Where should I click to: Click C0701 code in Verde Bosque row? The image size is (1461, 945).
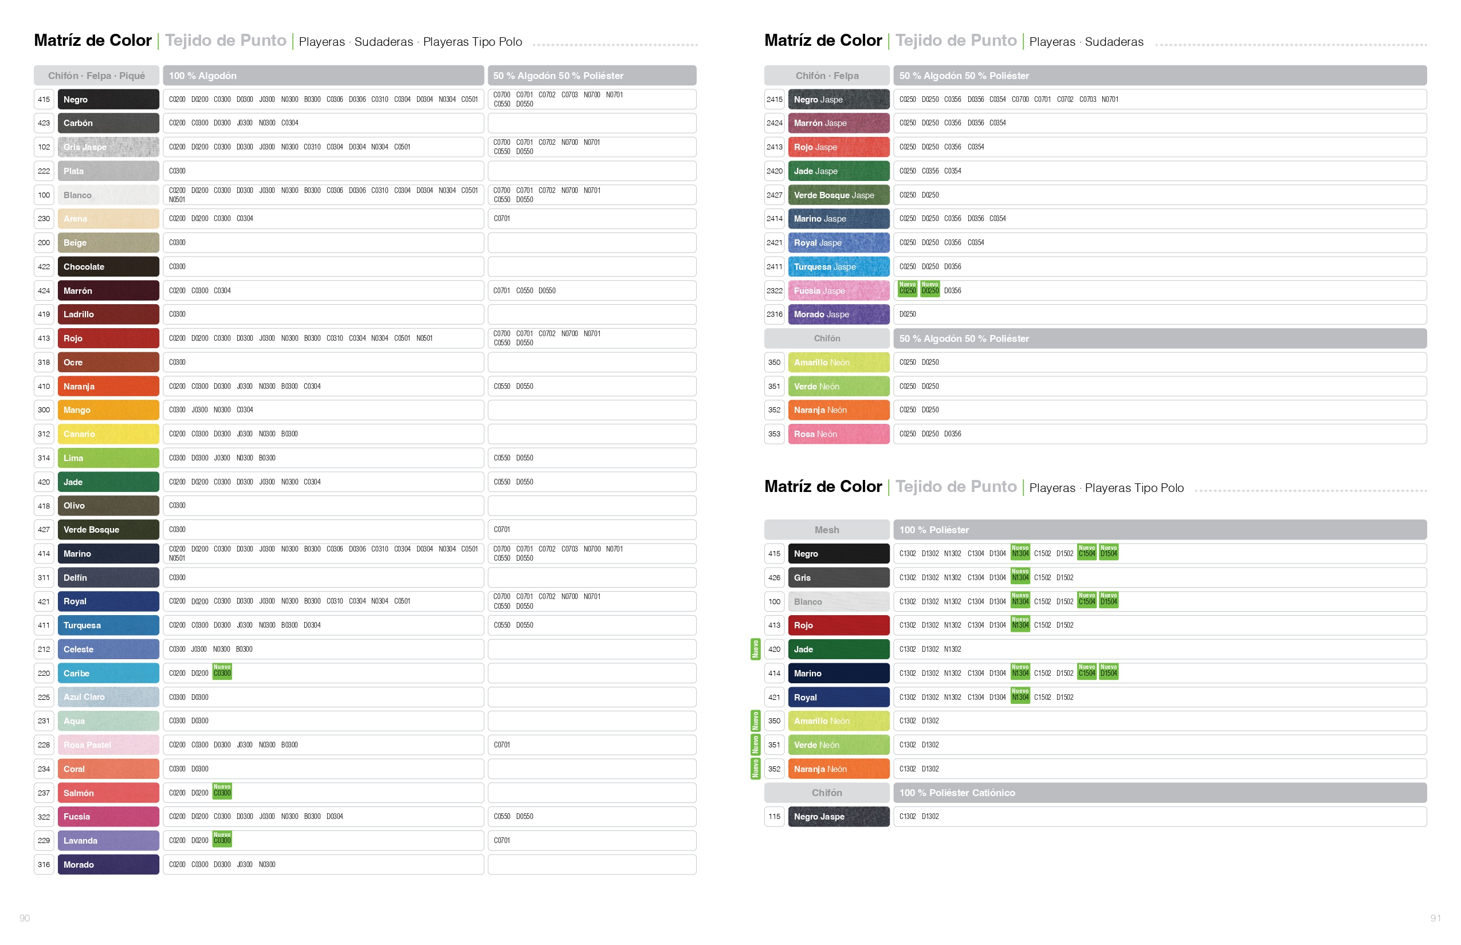click(x=501, y=530)
